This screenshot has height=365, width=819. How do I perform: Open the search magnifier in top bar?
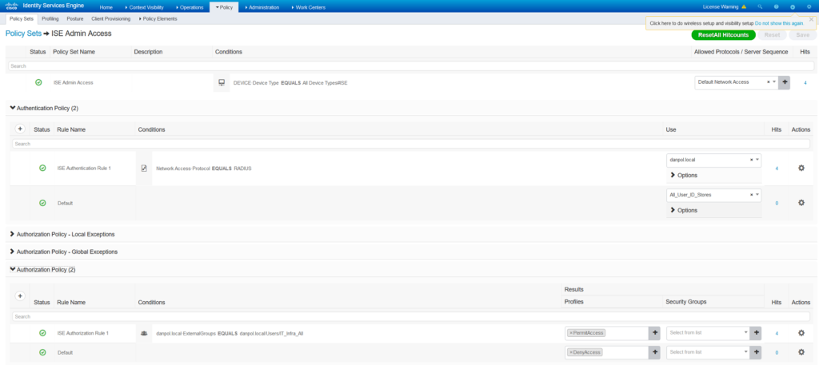click(x=760, y=7)
